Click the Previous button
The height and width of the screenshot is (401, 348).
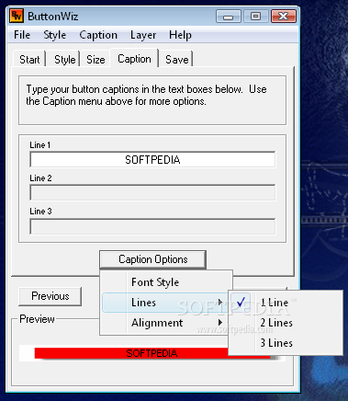(51, 296)
